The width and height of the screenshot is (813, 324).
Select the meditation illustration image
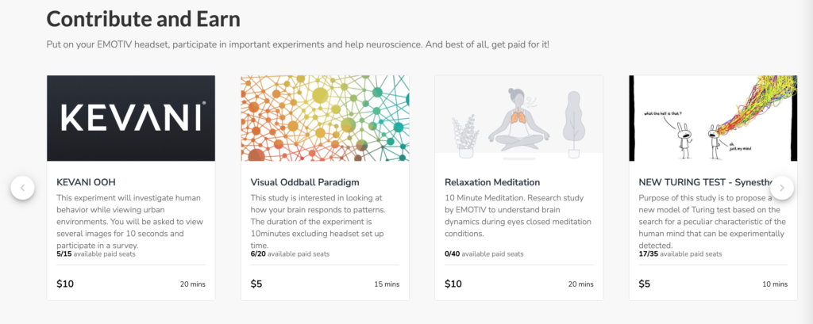(x=519, y=118)
